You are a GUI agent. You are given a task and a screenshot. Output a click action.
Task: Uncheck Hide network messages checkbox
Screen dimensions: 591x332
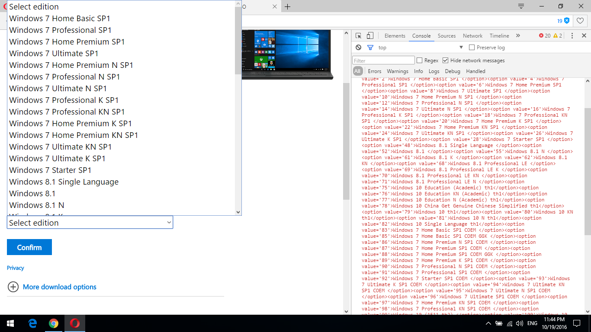445,61
